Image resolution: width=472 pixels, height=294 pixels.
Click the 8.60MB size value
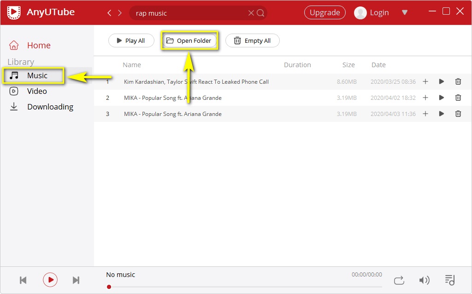(x=347, y=82)
